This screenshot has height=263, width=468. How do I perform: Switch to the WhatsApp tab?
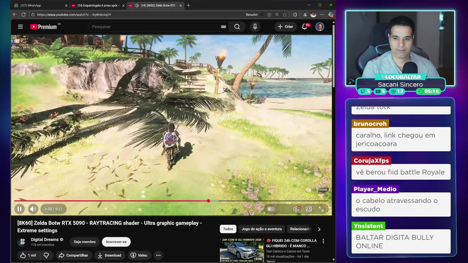40,5
